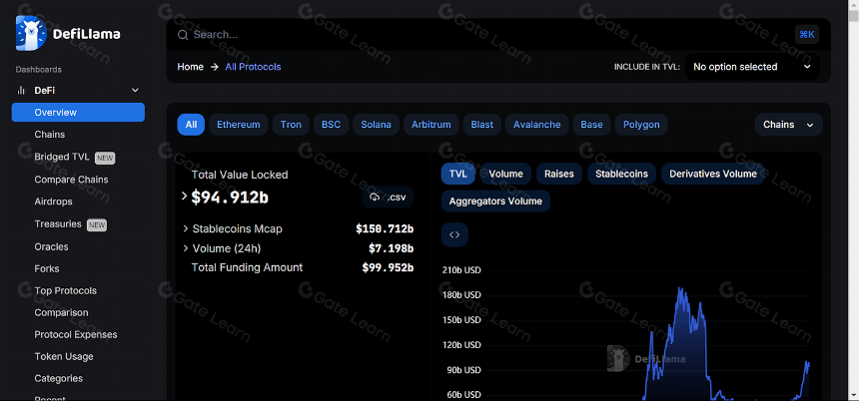Screen dimensions: 859x401
Task: Click the Home breadcrumb link
Action: coord(190,67)
